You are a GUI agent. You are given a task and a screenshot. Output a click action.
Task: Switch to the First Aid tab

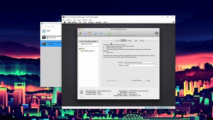point(117,41)
